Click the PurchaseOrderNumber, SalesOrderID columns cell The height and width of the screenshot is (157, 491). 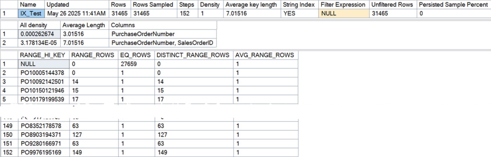(x=163, y=43)
